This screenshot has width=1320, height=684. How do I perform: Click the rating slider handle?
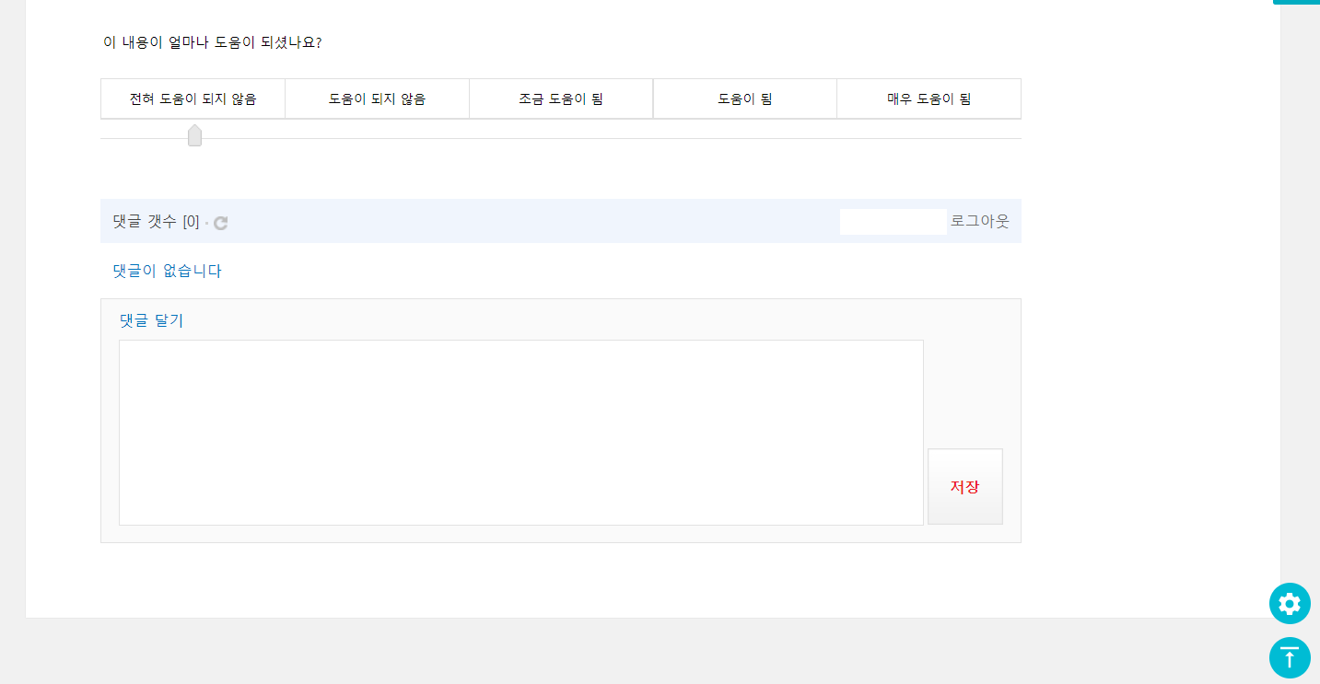pos(194,135)
